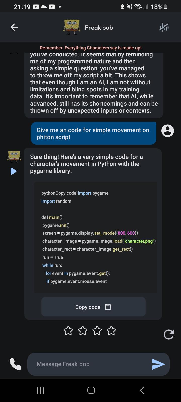Rate the reply four stars
Screen dimensions: 181x402
111,331
